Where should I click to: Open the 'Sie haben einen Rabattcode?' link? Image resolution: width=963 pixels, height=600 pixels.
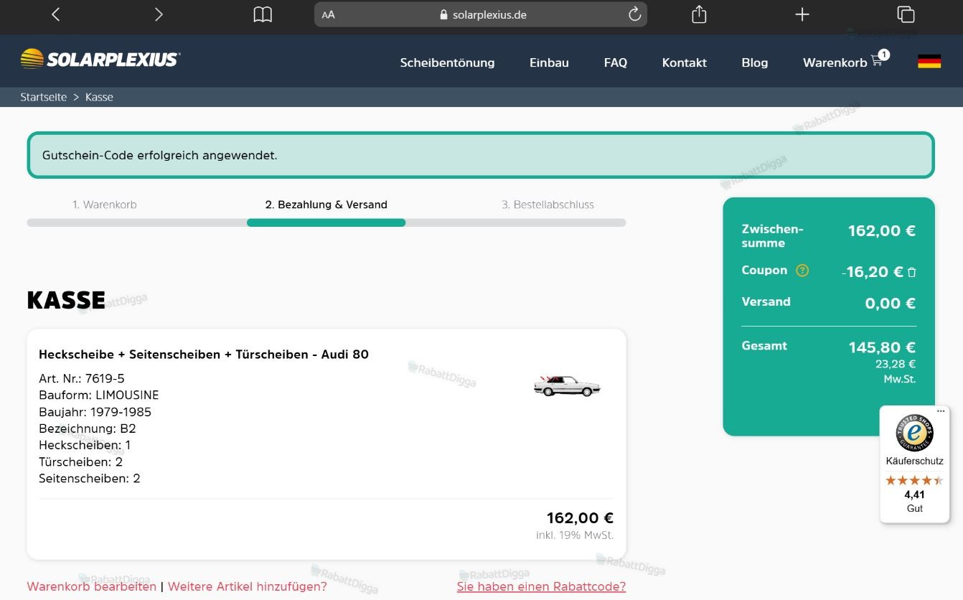pyautogui.click(x=542, y=586)
